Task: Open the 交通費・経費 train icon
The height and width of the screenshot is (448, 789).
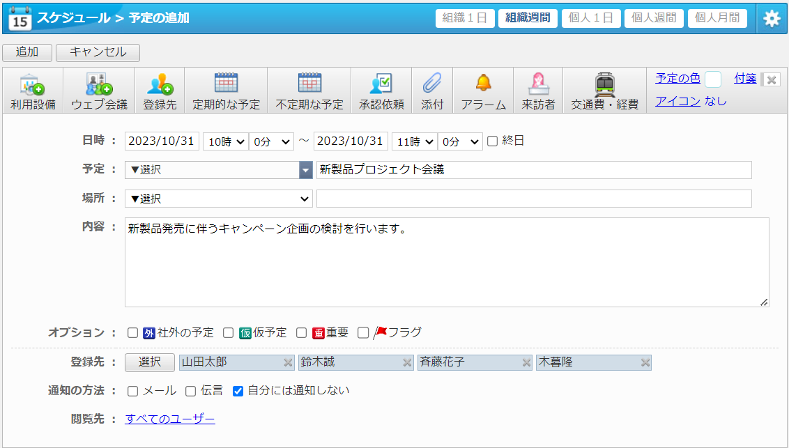Action: point(604,84)
